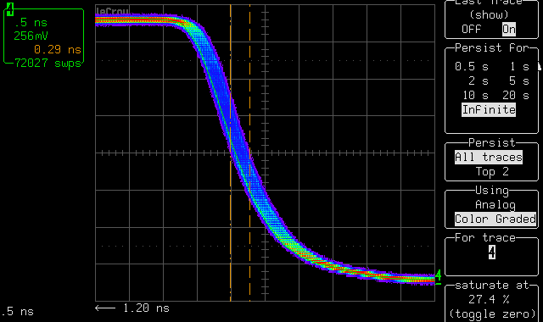The image size is (543, 322).
Task: Set persistence to 0.5 s
Action: coord(472,66)
